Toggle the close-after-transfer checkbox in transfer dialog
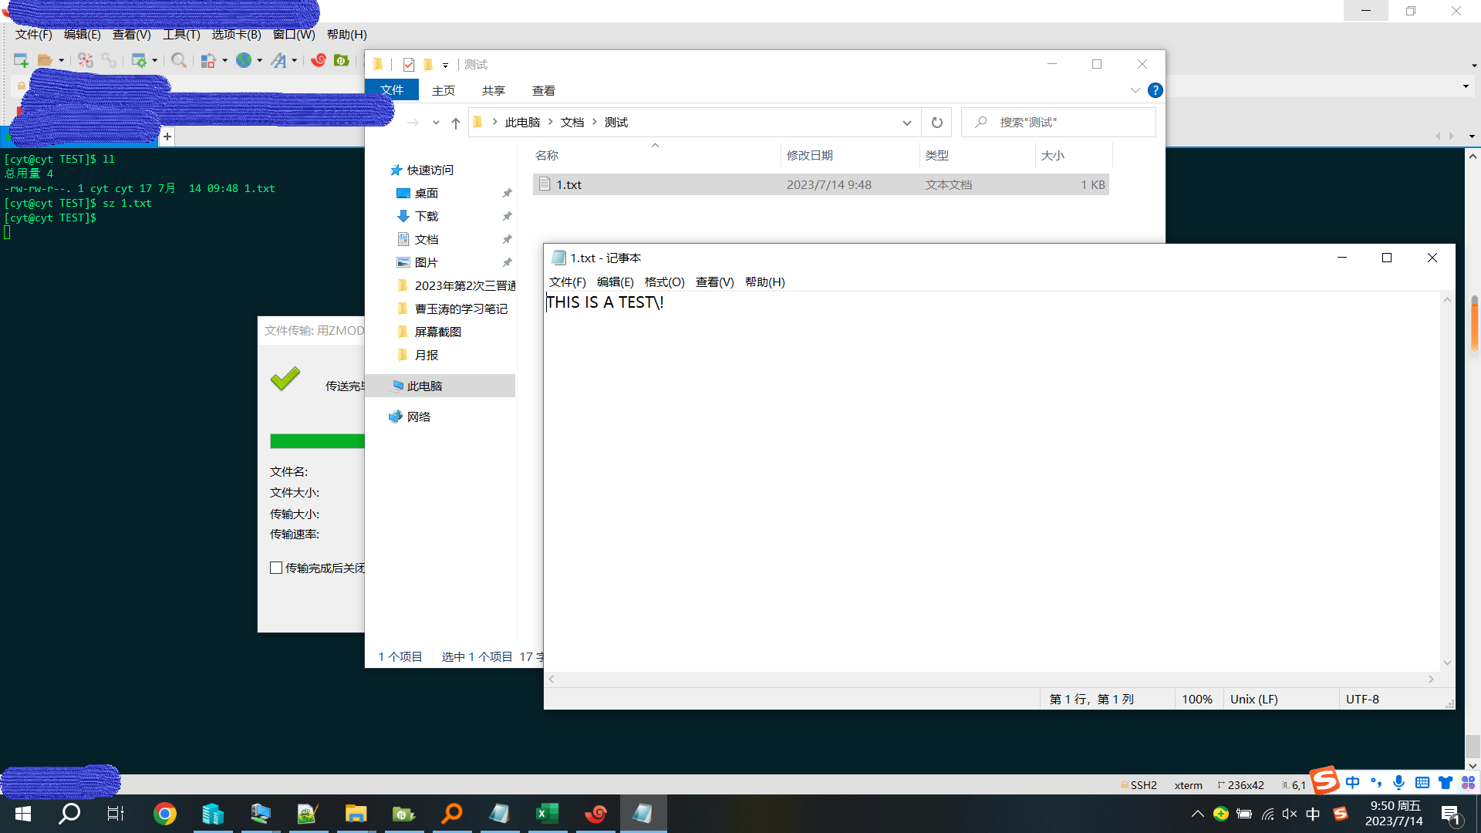The height and width of the screenshot is (833, 1481). [x=276, y=568]
